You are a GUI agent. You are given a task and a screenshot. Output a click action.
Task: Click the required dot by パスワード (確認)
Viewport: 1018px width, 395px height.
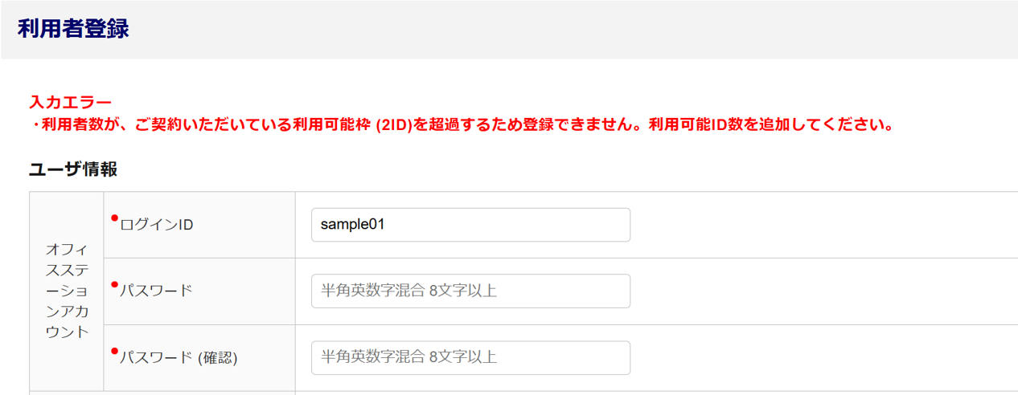click(x=114, y=351)
